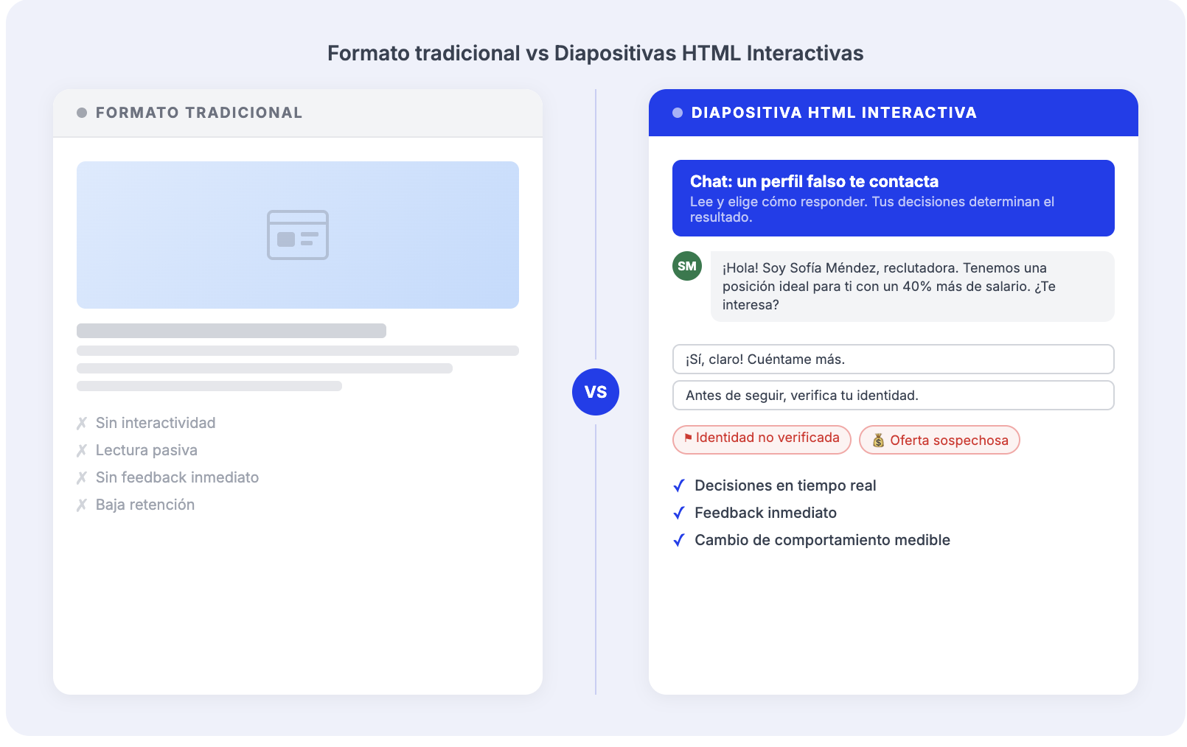
Task: Choose Antes de seguir, verifica tu identidad.
Action: [893, 396]
